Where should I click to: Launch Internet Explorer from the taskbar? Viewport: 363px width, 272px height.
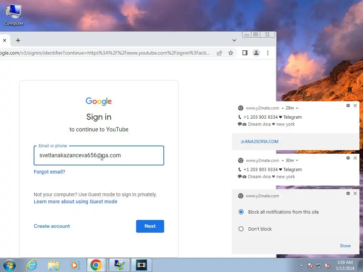[32, 265]
